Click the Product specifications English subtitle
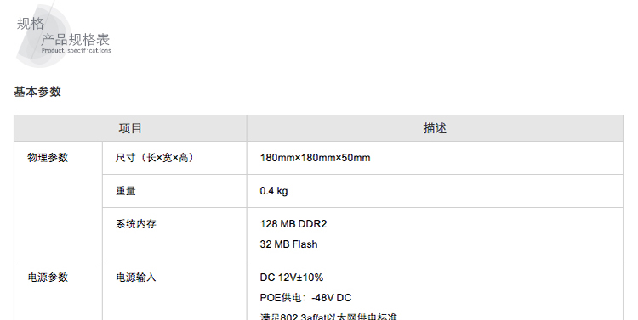Viewport: 638px width, 320px height. [x=76, y=51]
